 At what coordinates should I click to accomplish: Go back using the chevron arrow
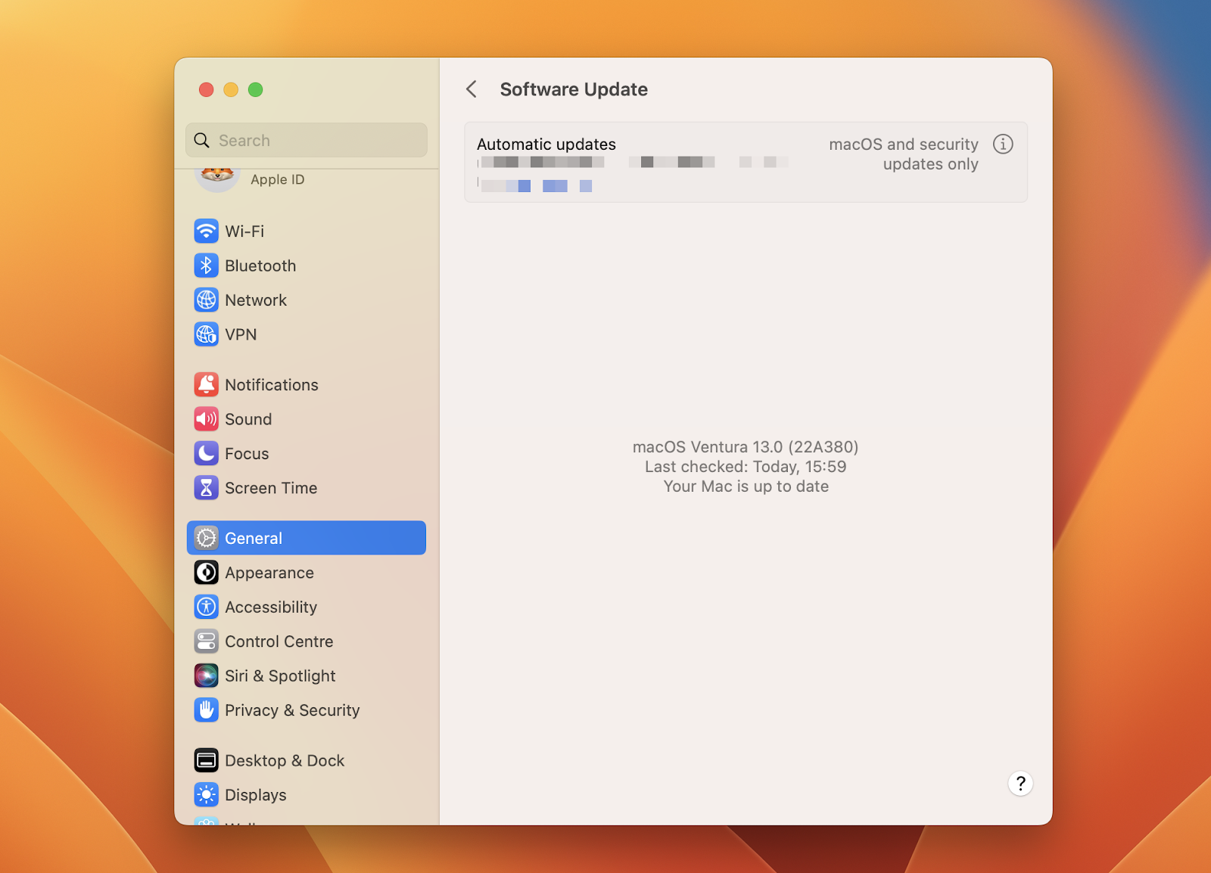(472, 89)
